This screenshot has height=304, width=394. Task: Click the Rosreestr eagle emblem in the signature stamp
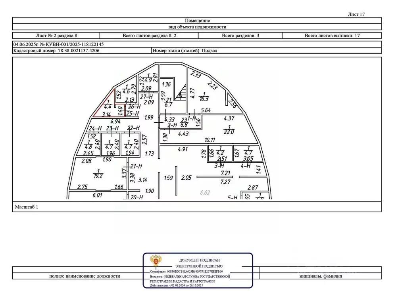[155, 261]
